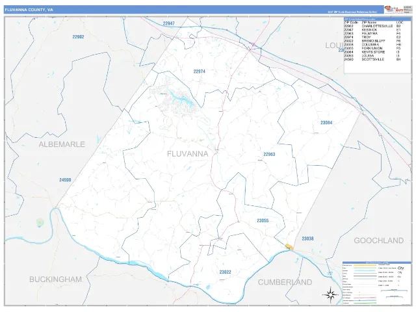The width and height of the screenshot is (416, 312).
Task: Click the ZIP Name column header
Action: [369, 23]
